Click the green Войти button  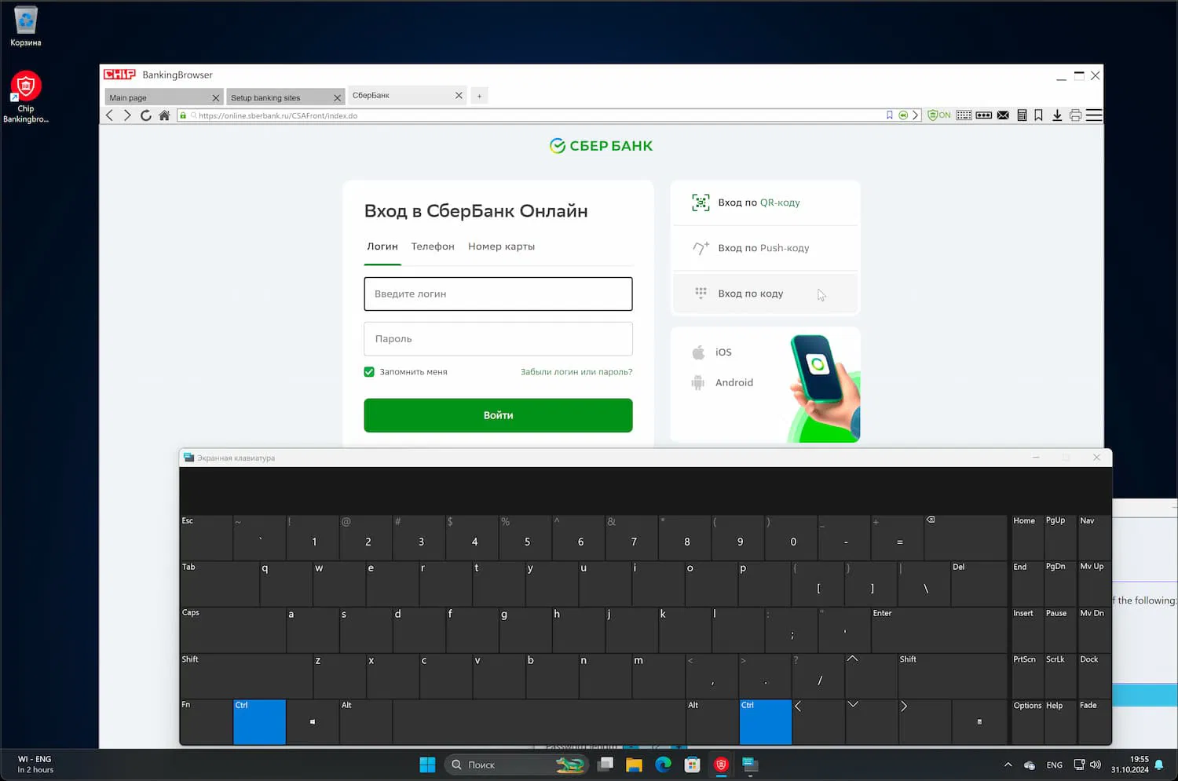(x=498, y=415)
